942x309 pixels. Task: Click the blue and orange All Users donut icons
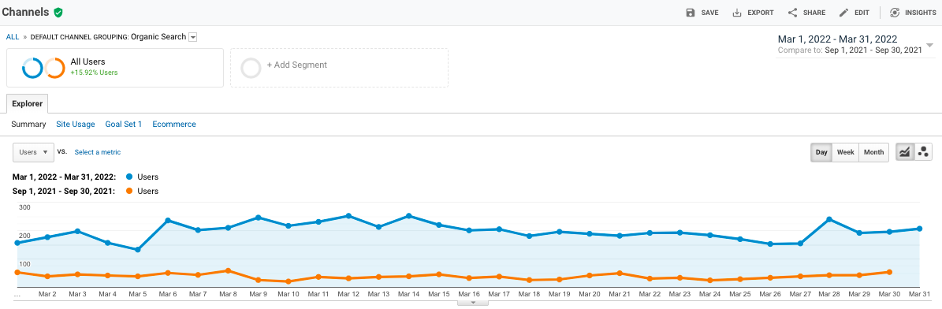coord(43,68)
